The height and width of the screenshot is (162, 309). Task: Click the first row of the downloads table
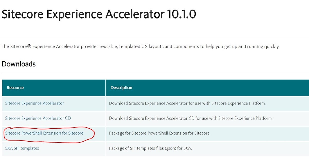coord(103,103)
